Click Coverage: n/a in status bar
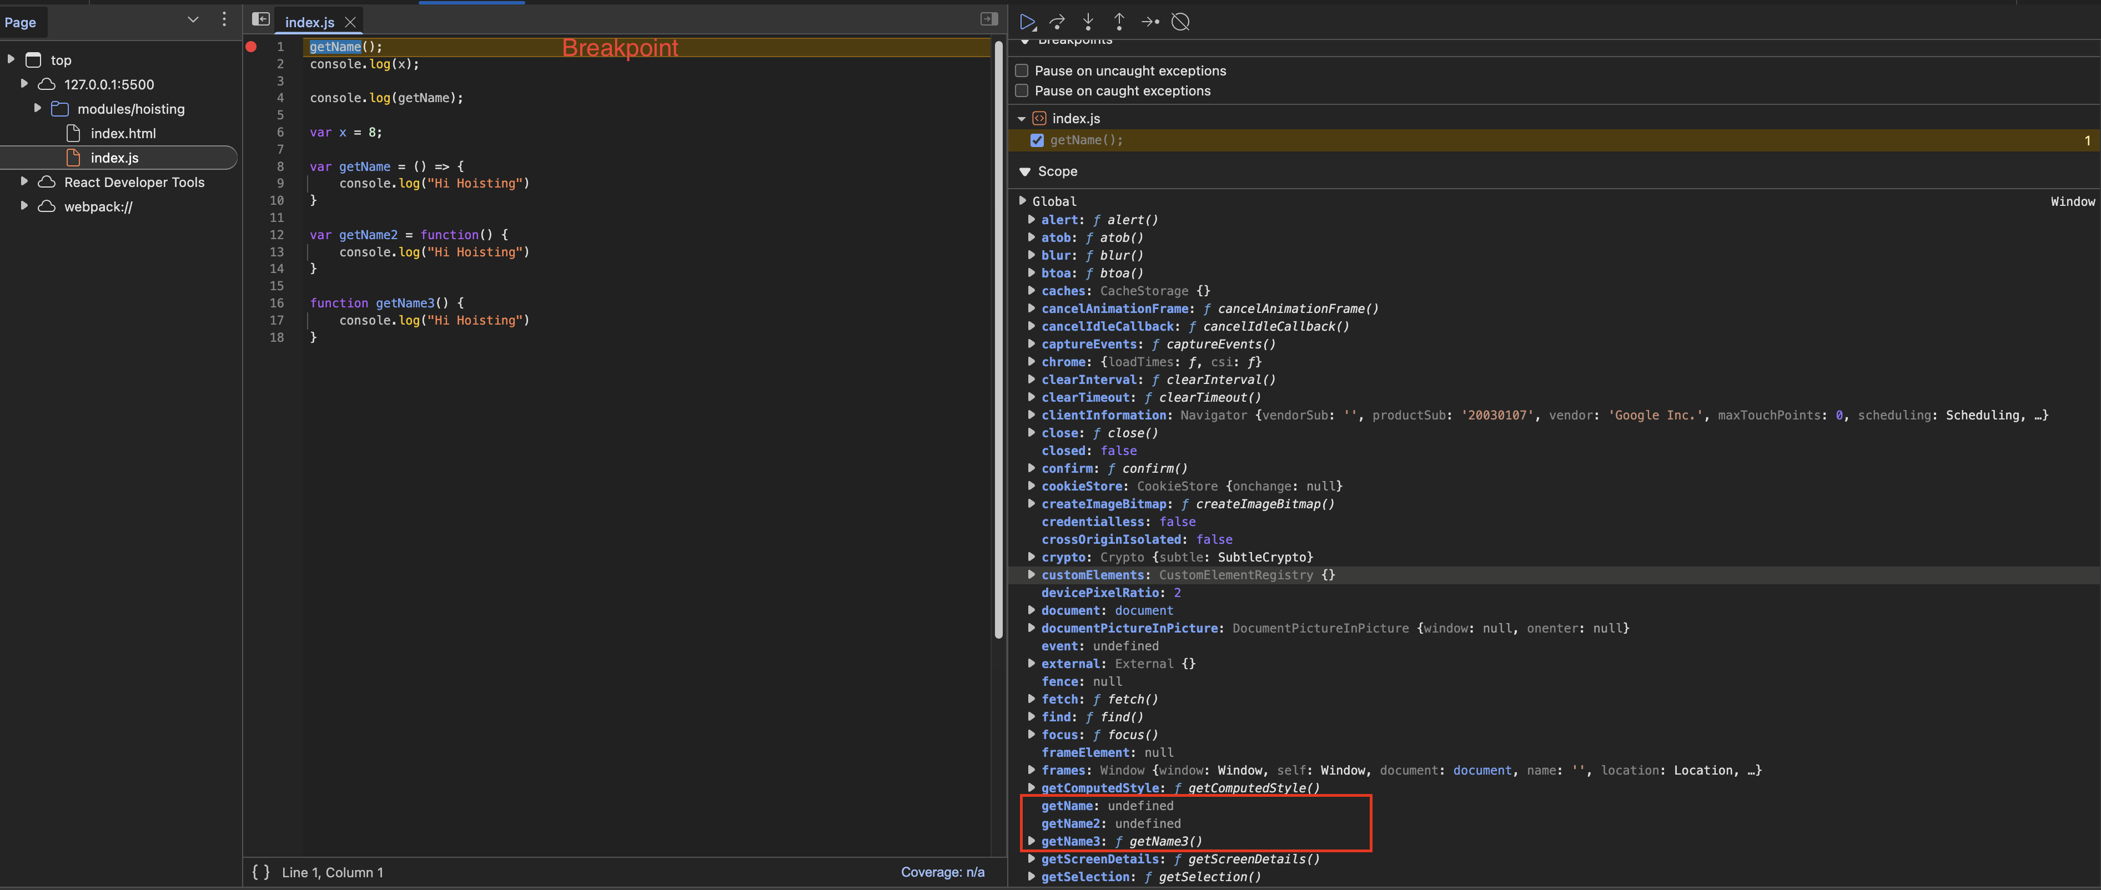Image resolution: width=2101 pixels, height=890 pixels. (942, 872)
